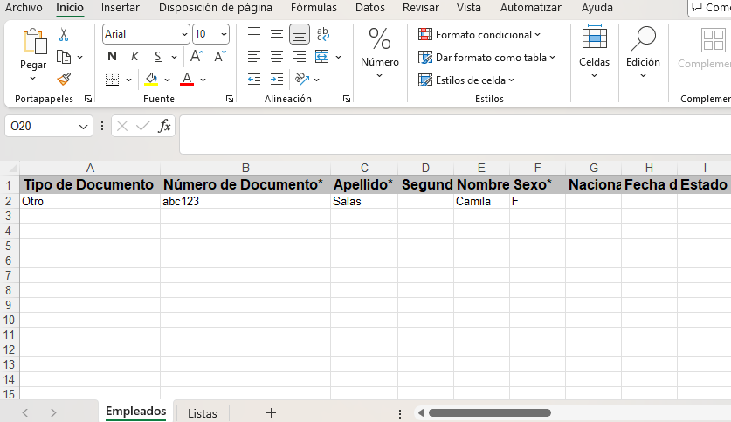Screen dimensions: 731x422
Task: Switch to the Listas sheet tab
Action: coord(203,413)
